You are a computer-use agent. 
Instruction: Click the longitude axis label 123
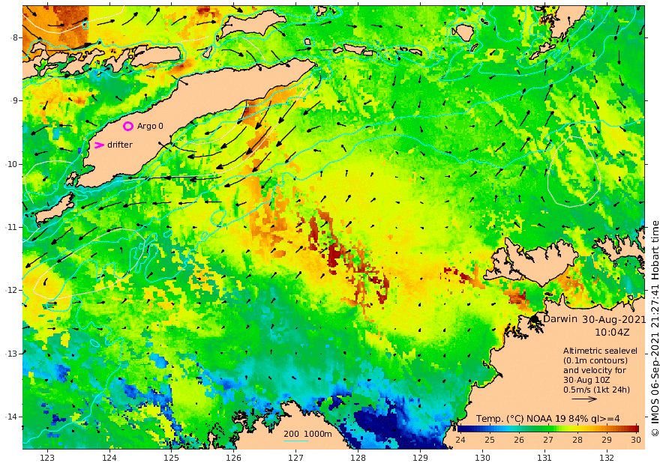(x=47, y=458)
